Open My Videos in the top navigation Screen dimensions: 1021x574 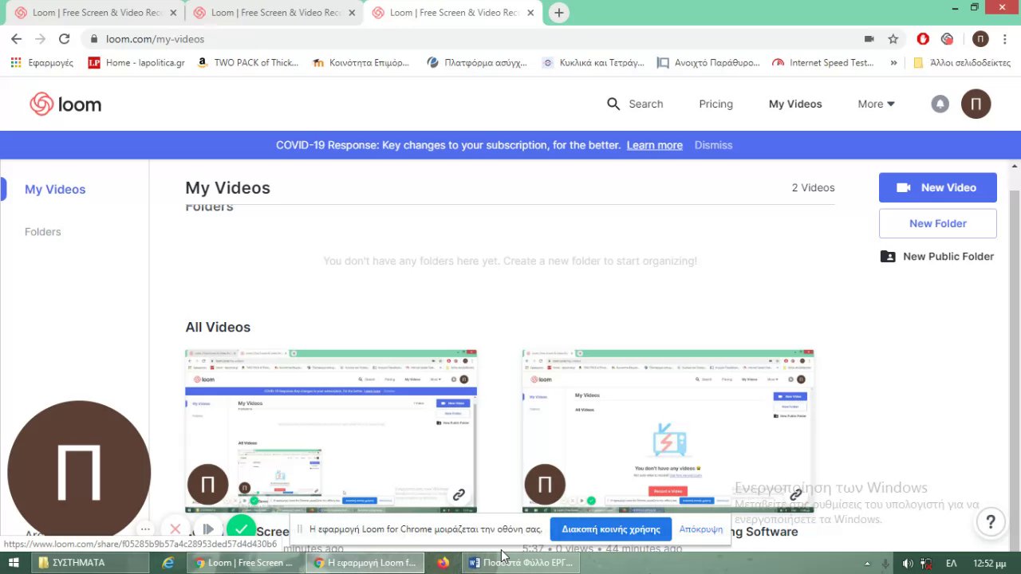pos(795,104)
